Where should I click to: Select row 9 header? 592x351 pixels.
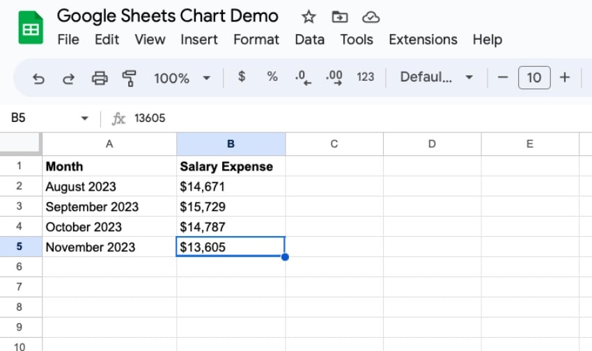click(x=21, y=327)
